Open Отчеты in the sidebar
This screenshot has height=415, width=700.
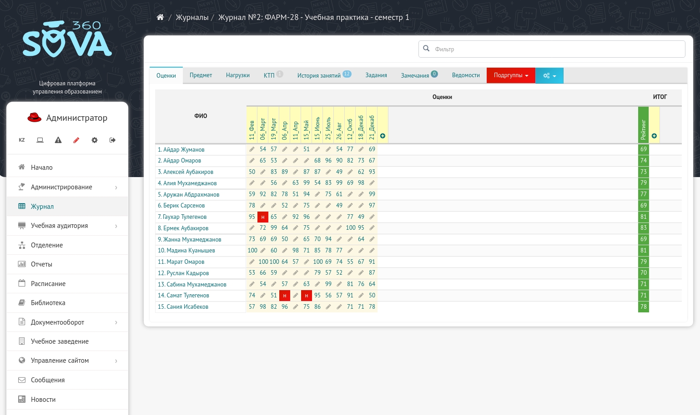tap(67, 264)
